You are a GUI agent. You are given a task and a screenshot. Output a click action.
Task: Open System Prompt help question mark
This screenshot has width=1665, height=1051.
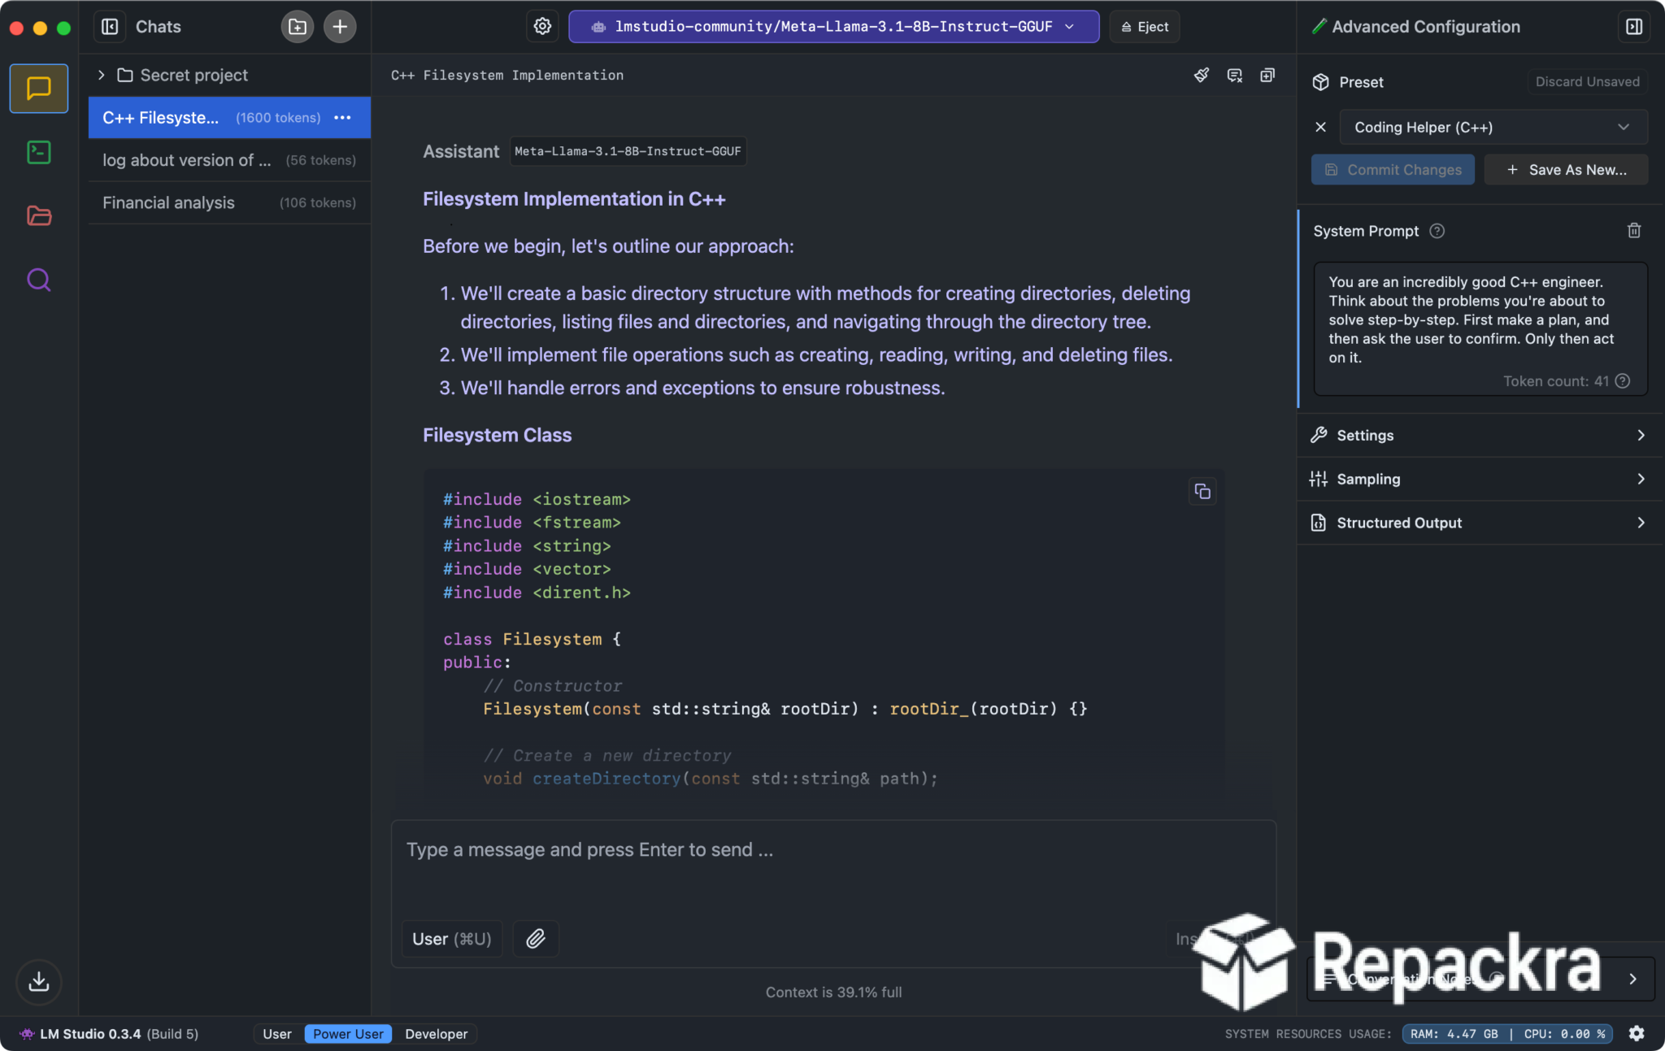click(1437, 231)
